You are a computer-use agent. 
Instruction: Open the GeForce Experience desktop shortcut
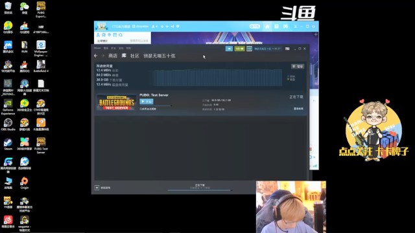pyautogui.click(x=8, y=107)
